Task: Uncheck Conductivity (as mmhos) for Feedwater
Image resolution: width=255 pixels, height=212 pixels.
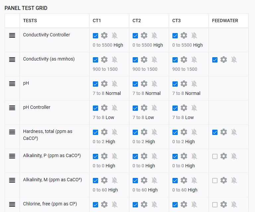Action: [x=215, y=60]
